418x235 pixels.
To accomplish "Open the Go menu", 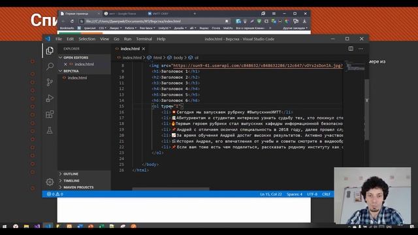I will pyautogui.click(x=116, y=39).
